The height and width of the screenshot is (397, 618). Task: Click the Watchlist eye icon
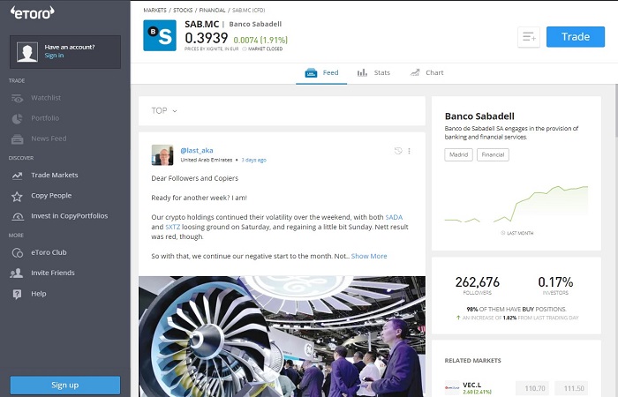(x=17, y=98)
